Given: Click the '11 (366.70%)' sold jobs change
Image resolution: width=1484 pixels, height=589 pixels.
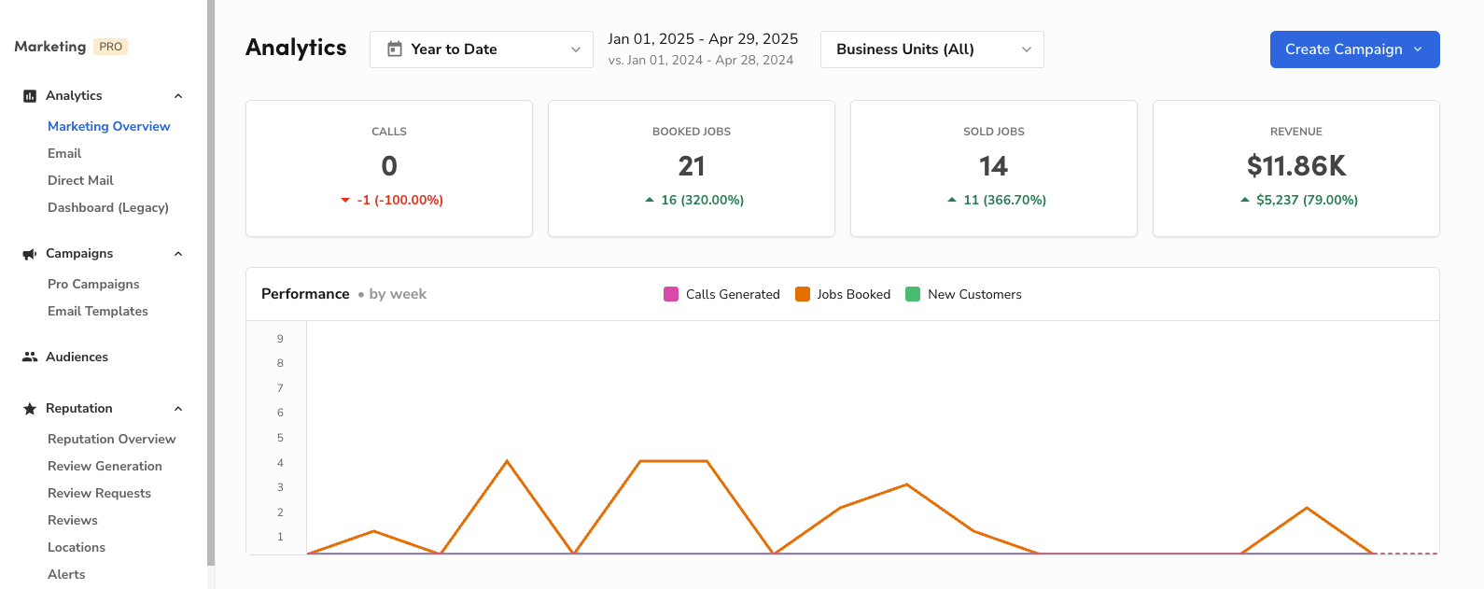Looking at the screenshot, I should coord(1004,200).
